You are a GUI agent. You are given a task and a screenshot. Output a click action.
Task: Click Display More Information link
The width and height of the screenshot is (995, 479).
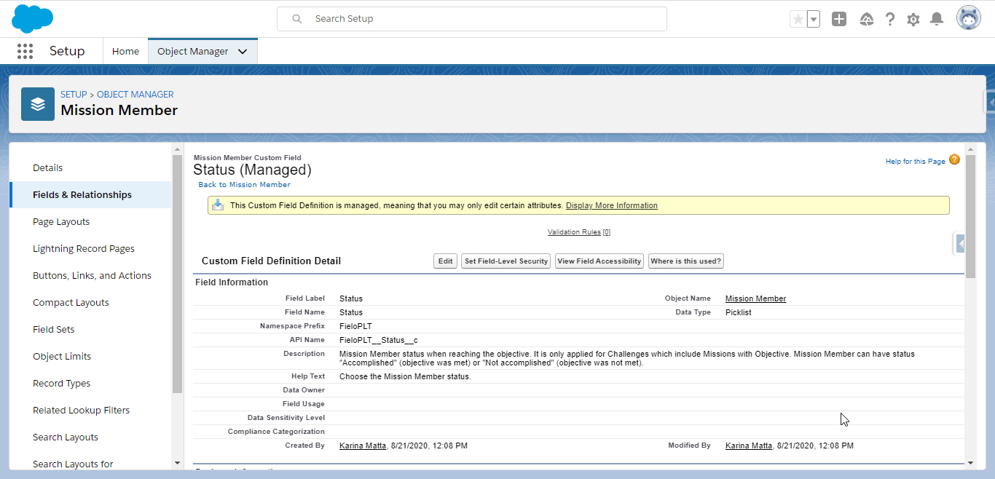point(612,206)
